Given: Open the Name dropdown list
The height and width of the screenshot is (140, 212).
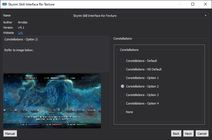Looking at the screenshot, I should tap(140, 16).
